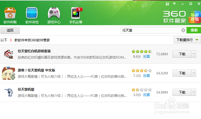Download 任天堂机娘 (34.98M)
Image resolution: width=201 pixels, height=119 pixels.
tap(182, 92)
